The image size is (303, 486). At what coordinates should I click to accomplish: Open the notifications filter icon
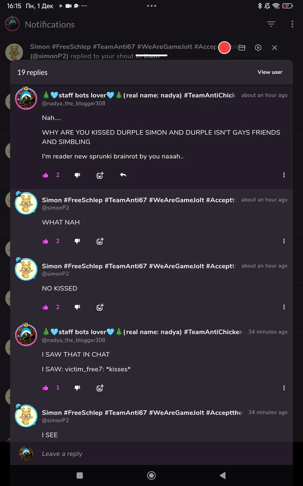pyautogui.click(x=271, y=24)
